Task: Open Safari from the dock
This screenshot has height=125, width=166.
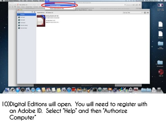Action: click(x=33, y=90)
